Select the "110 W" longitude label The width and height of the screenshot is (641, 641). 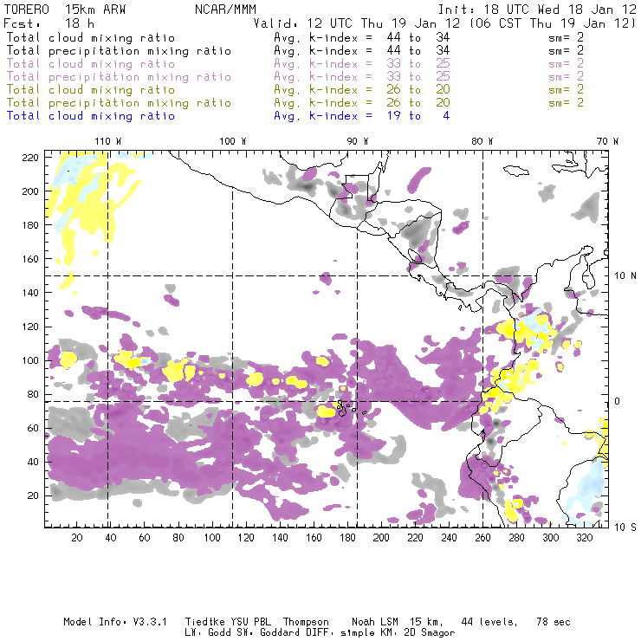tap(108, 141)
